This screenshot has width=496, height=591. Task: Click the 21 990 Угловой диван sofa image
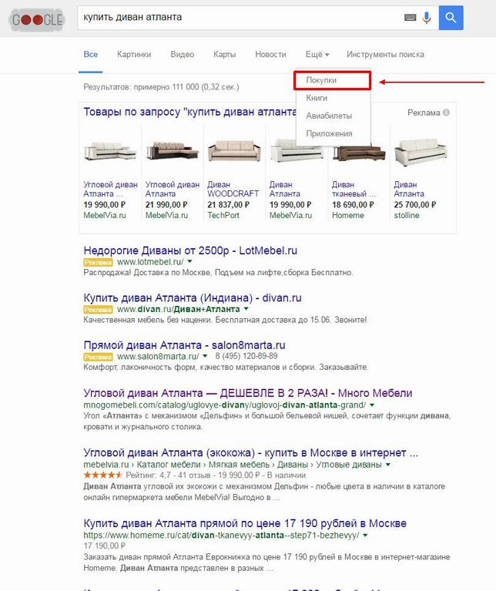click(173, 151)
